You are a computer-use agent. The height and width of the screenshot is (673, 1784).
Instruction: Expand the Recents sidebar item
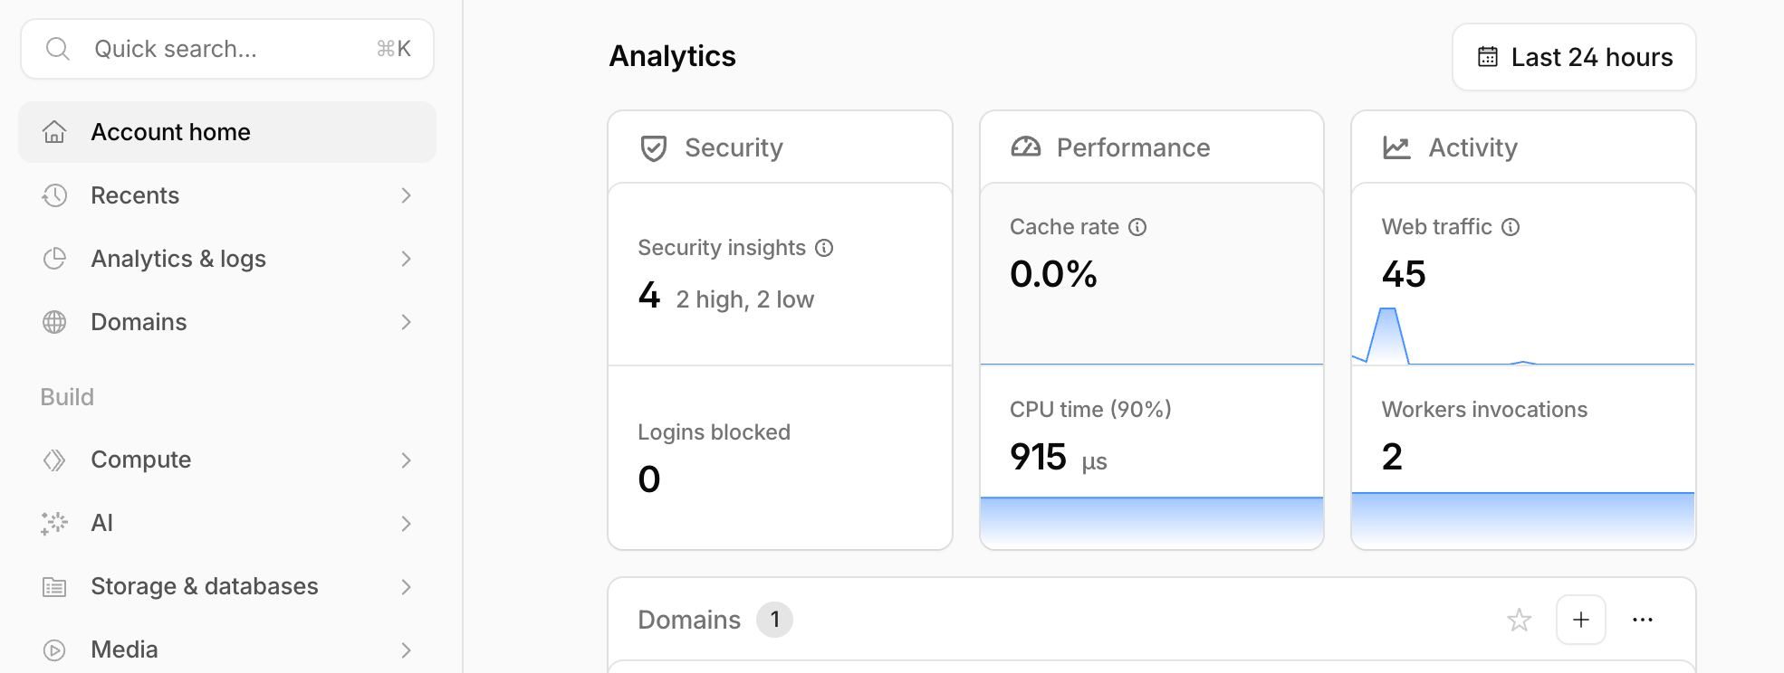[x=406, y=195]
